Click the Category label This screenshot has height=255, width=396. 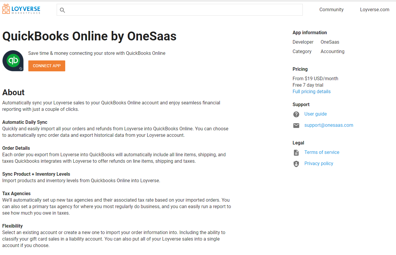pyautogui.click(x=302, y=52)
